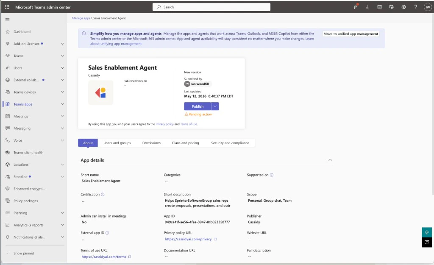Expand the Voice menu chevron

[x=63, y=140]
